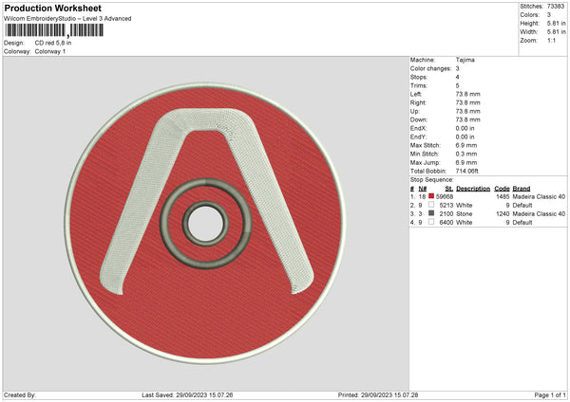Viewport: 570px width, 402px height.
Task: Click stitch count 5213 in row 2
Action: (446, 206)
